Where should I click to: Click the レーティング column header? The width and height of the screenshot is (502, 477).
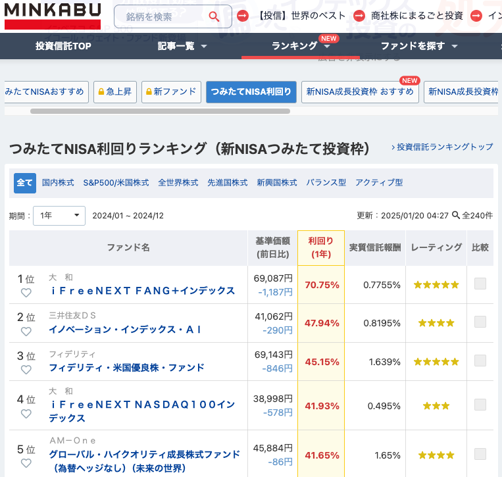point(436,248)
